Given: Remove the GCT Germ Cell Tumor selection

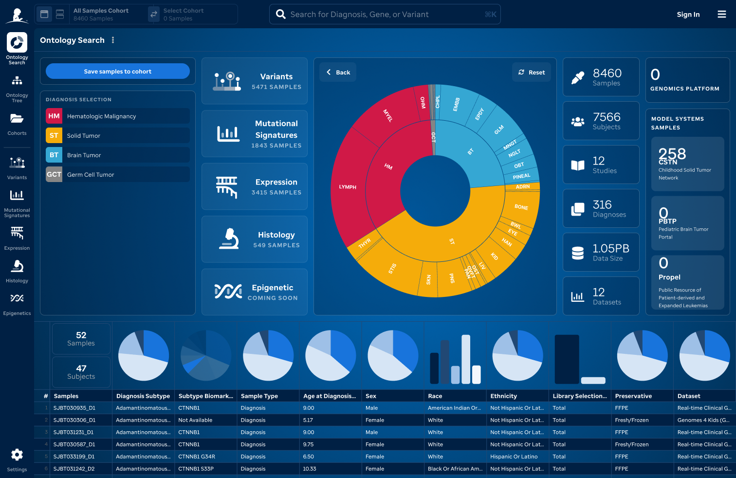Looking at the screenshot, I should pos(117,174).
